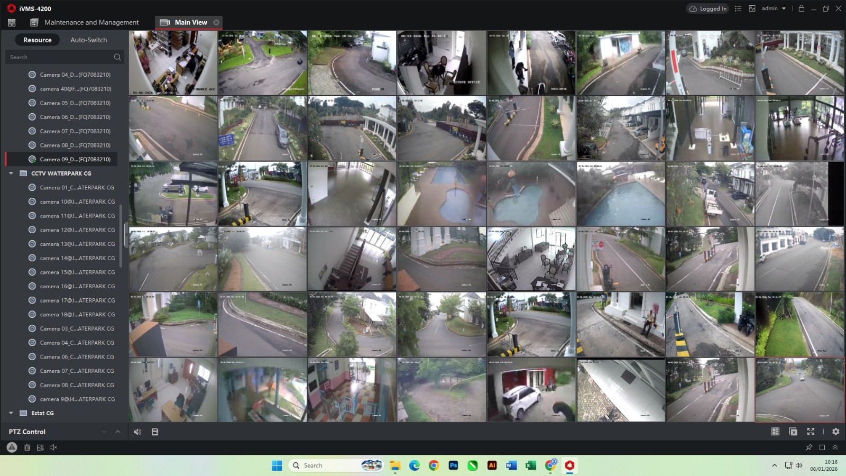Open the alarm warning triangle icon
Image resolution: width=846 pixels, height=476 pixels.
12,447
